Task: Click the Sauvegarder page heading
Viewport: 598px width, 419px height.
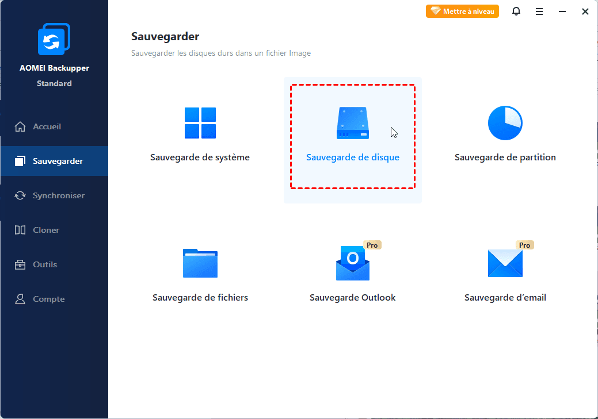Action: pyautogui.click(x=165, y=37)
